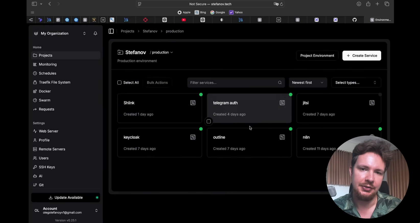Reload the page in Safari
The width and height of the screenshot is (420, 223).
click(282, 4)
